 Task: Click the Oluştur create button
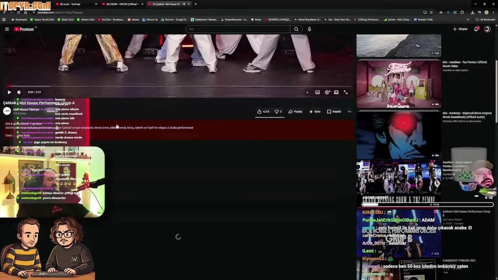[460, 29]
